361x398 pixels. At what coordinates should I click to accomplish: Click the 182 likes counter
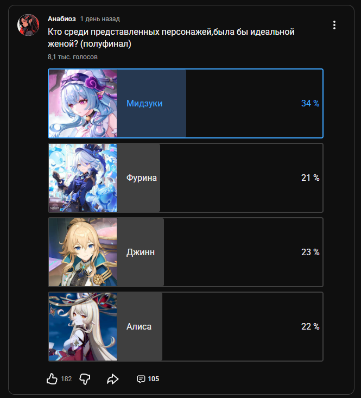pos(66,379)
